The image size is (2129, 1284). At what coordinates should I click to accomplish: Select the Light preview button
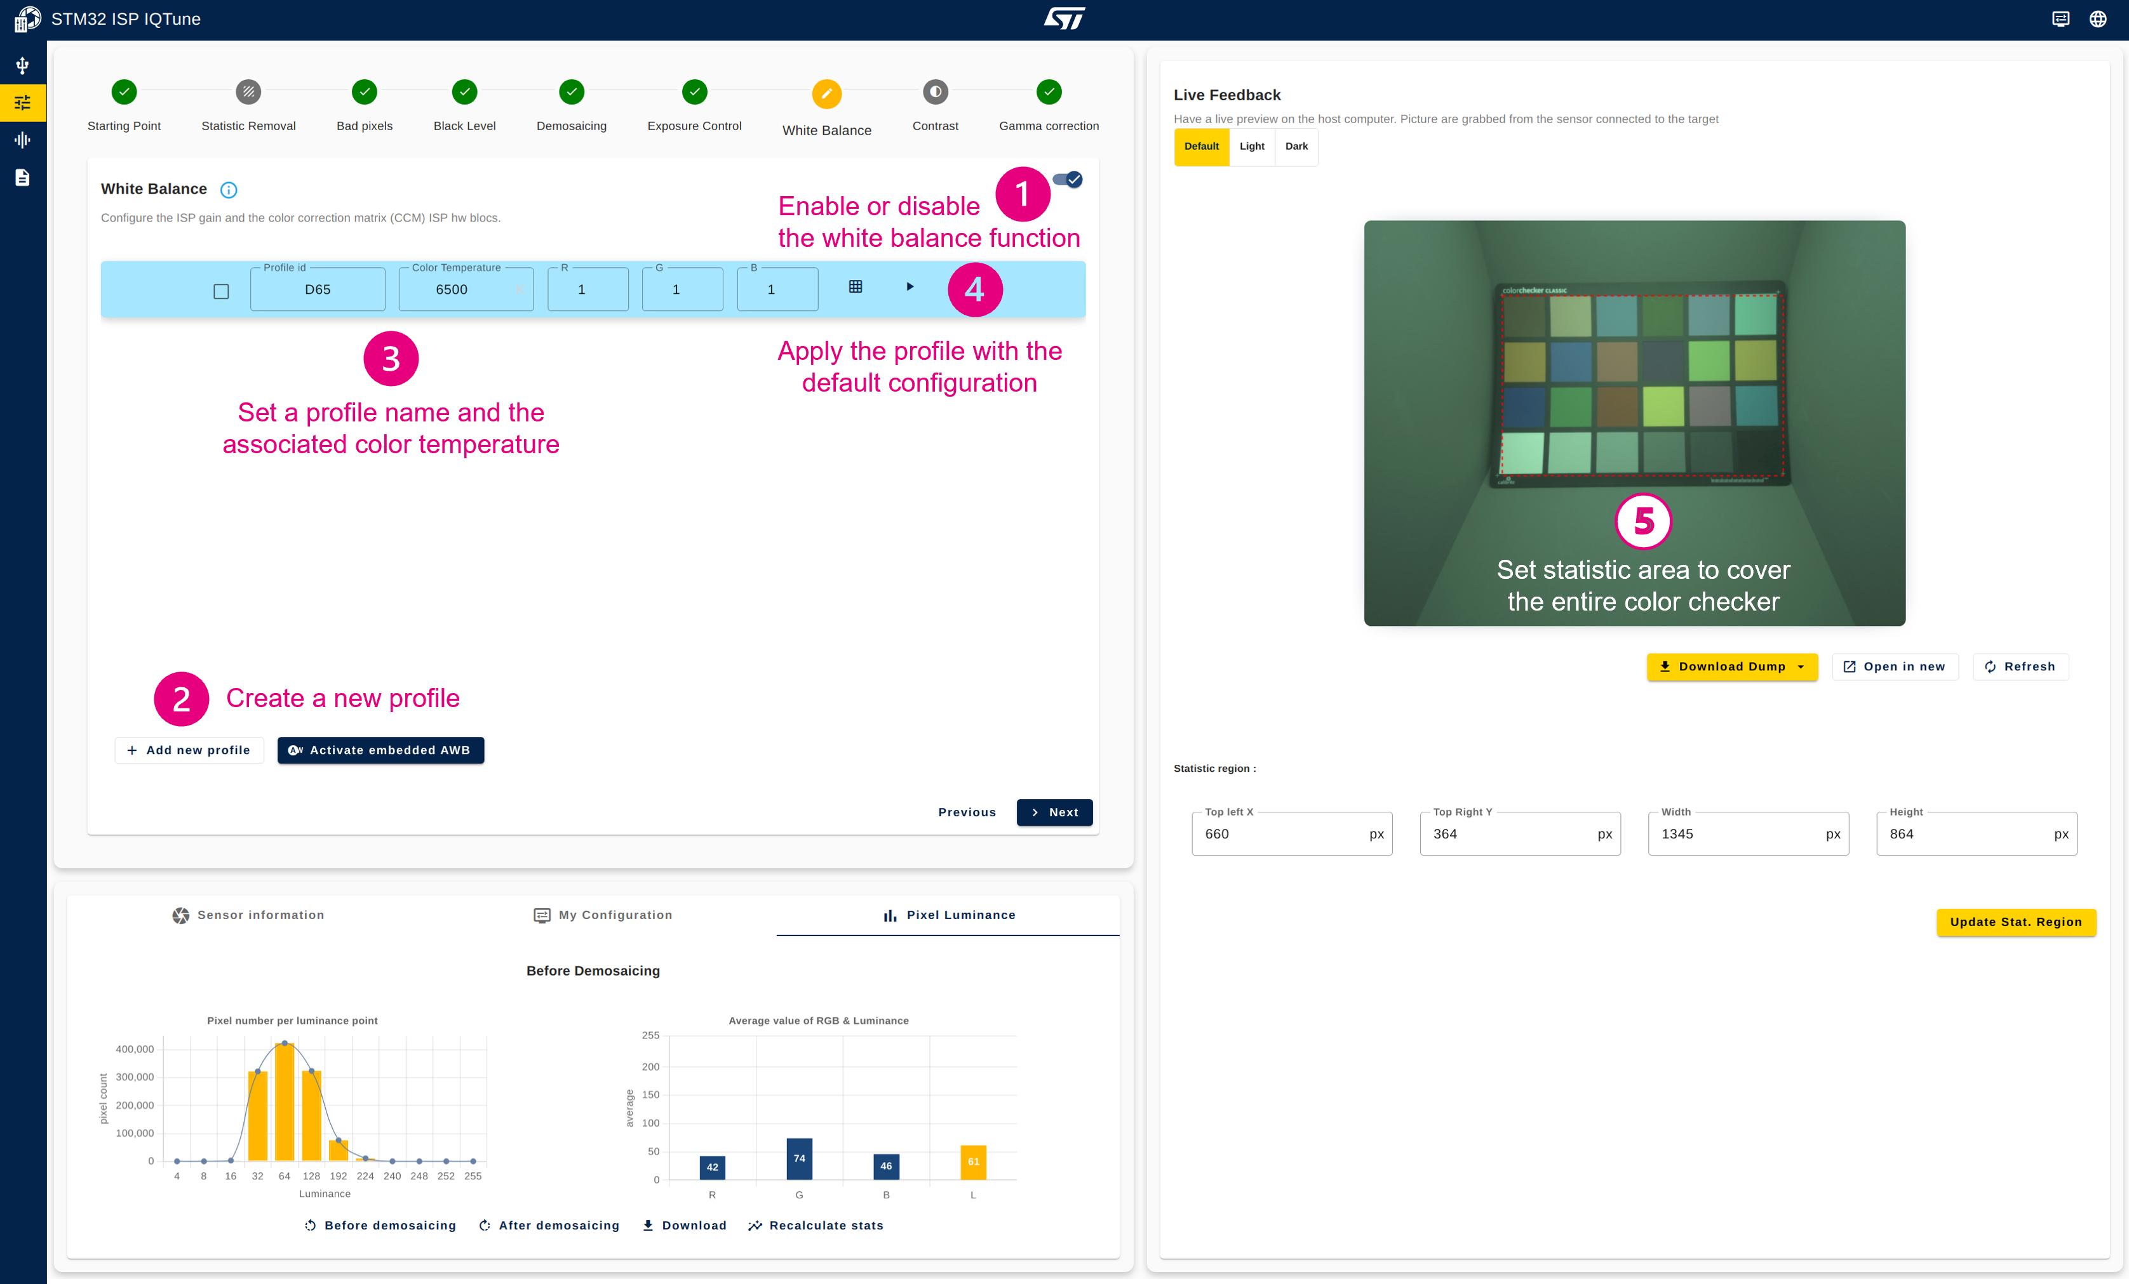[1250, 146]
